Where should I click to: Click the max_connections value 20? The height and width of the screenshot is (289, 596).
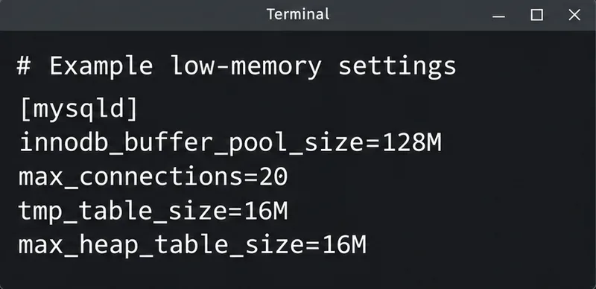[x=273, y=177]
